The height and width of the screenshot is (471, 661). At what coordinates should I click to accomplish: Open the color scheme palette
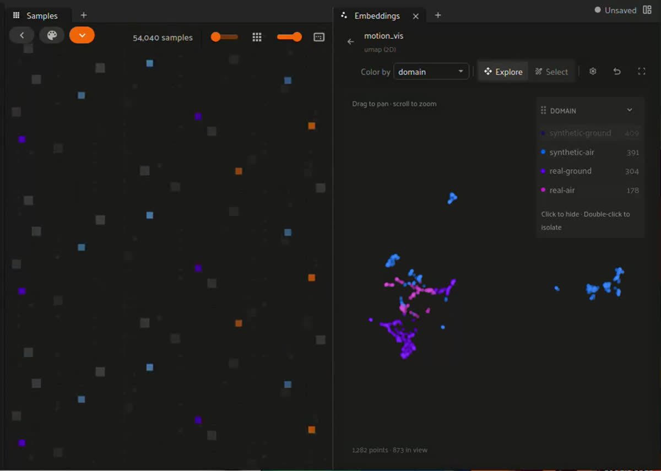(52, 35)
